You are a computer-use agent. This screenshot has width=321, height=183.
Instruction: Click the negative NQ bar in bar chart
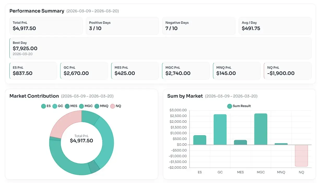[301, 155]
